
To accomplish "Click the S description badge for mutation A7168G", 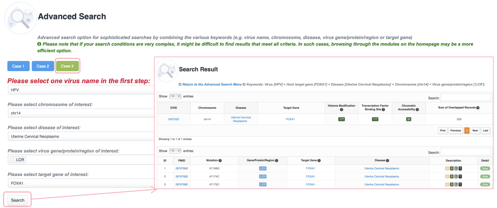I will (x=452, y=168).
